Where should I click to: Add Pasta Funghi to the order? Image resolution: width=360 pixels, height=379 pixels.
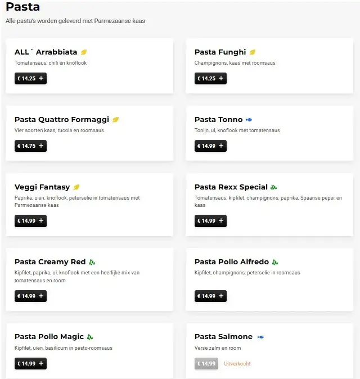click(x=210, y=79)
